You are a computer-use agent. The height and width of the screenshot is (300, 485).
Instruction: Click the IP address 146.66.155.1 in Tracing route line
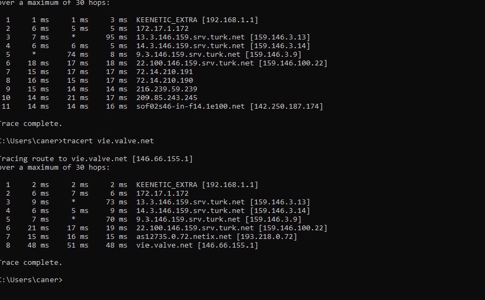[162, 159]
